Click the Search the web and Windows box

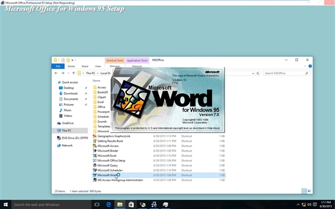pos(51,205)
